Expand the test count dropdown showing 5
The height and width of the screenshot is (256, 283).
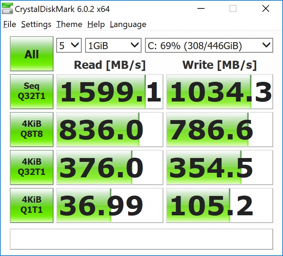[x=69, y=45]
